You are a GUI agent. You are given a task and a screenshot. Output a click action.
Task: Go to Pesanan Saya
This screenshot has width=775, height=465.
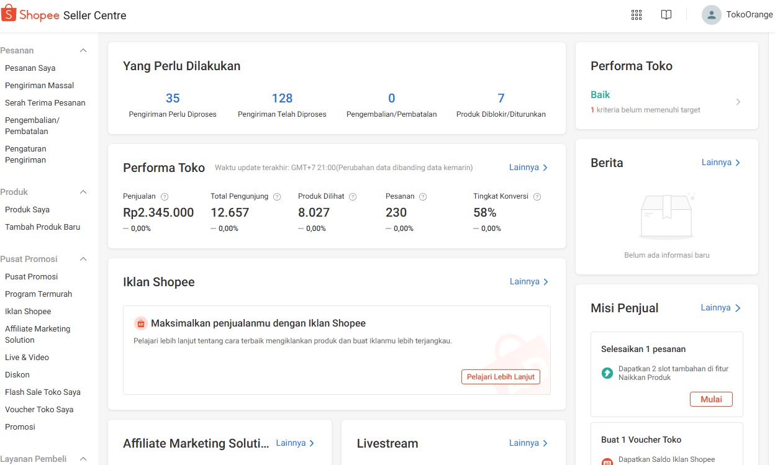click(30, 68)
